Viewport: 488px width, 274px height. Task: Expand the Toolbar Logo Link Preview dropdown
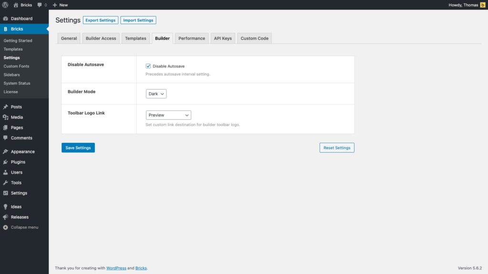pyautogui.click(x=168, y=115)
